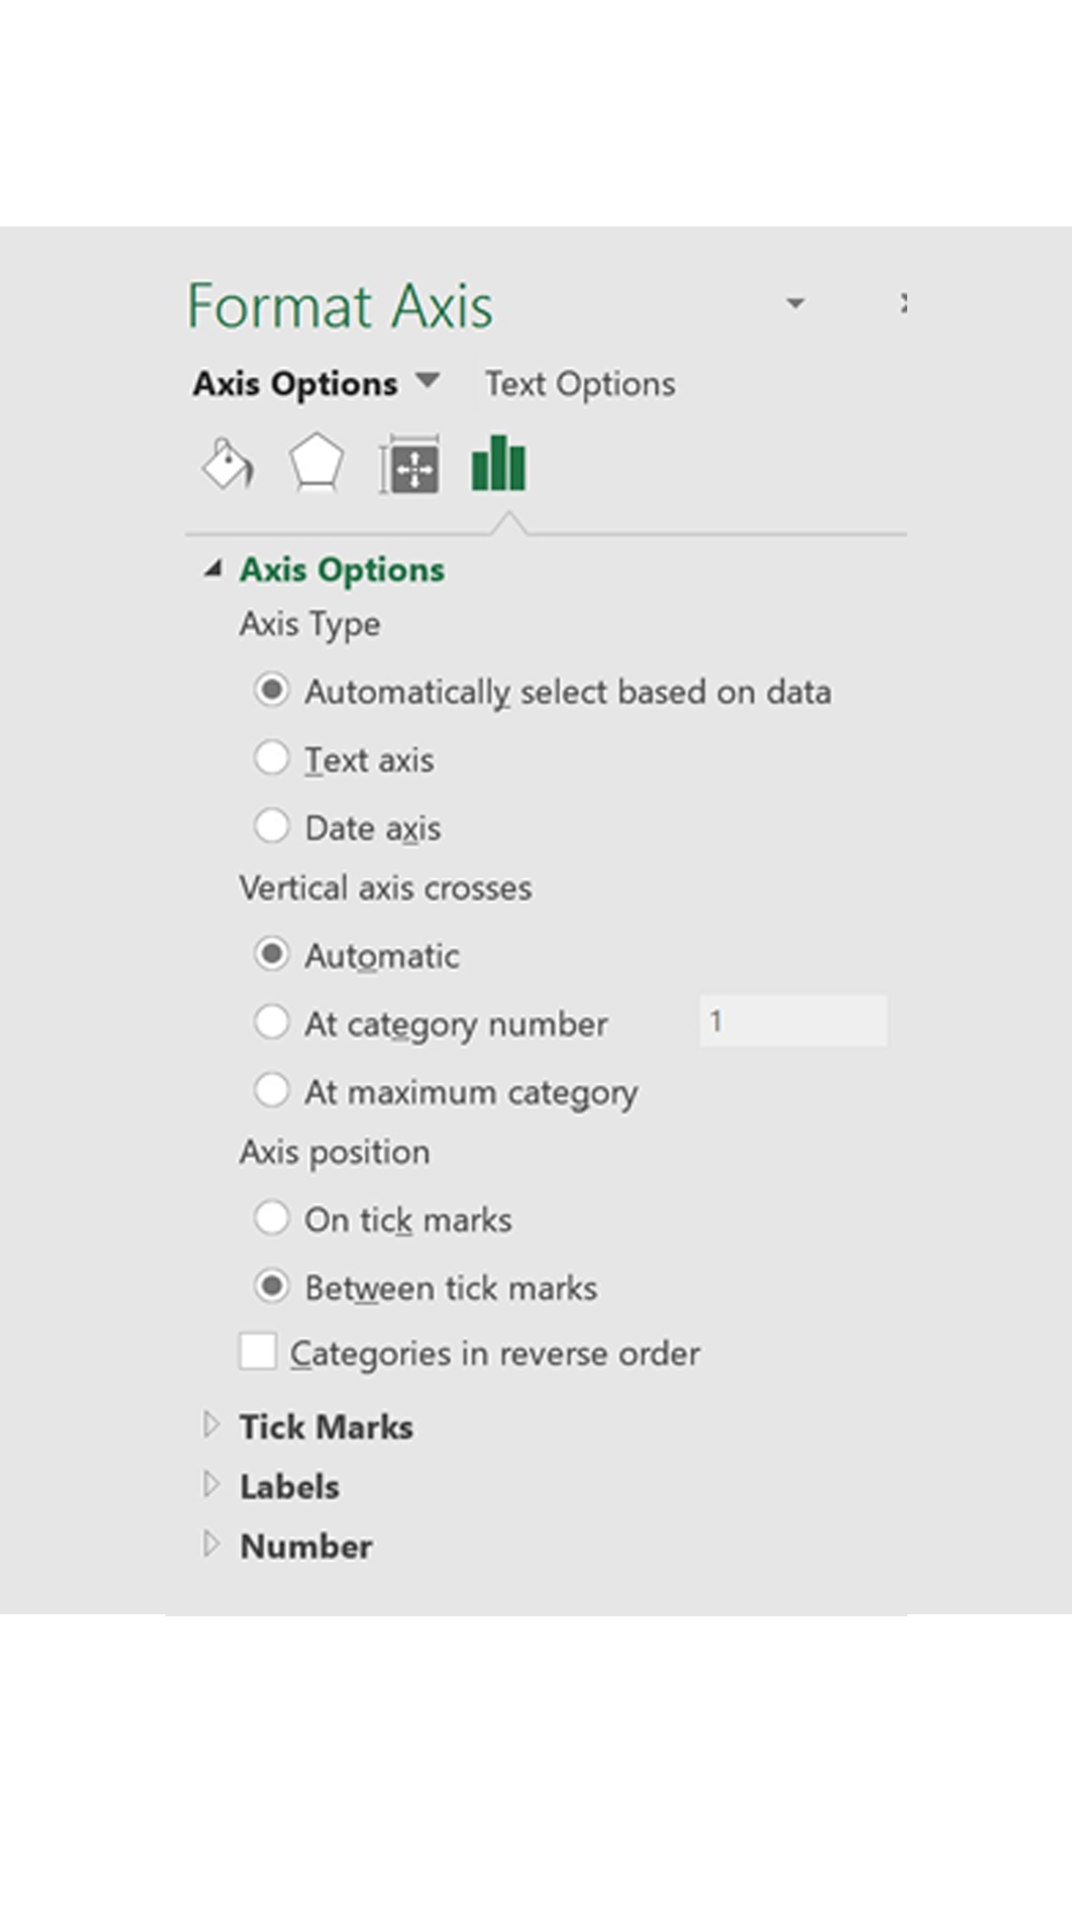Choose At maximum category option
This screenshot has height=1905, width=1072.
click(271, 1090)
